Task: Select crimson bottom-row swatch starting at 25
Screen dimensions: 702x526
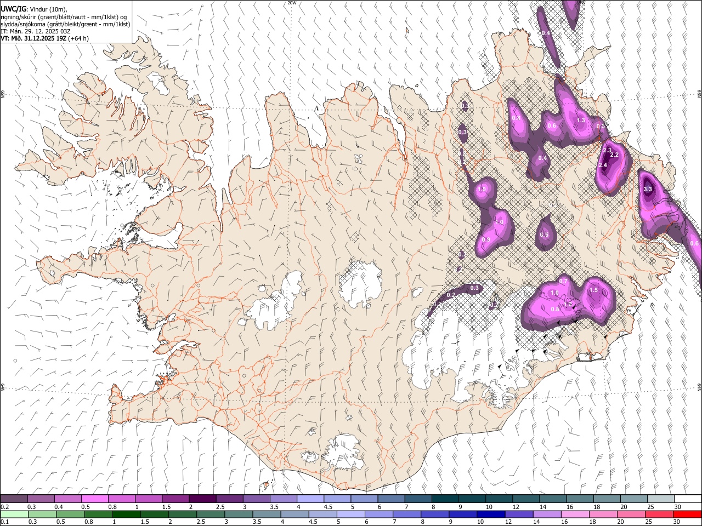Action: 659,514
